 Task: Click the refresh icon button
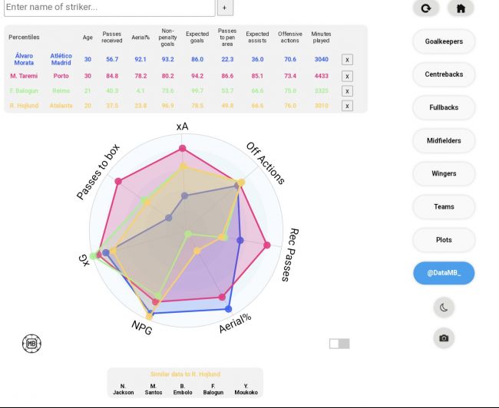[426, 8]
